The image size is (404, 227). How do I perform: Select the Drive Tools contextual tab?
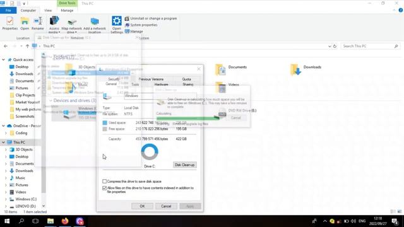(67, 3)
